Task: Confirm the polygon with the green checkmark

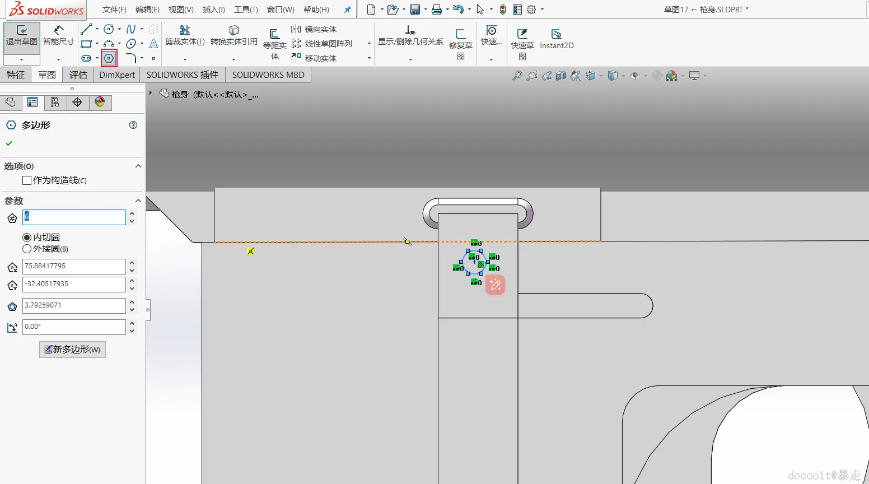Action: click(9, 143)
